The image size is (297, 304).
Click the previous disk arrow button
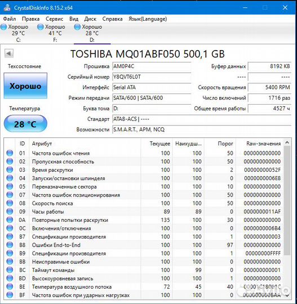pos(9,53)
